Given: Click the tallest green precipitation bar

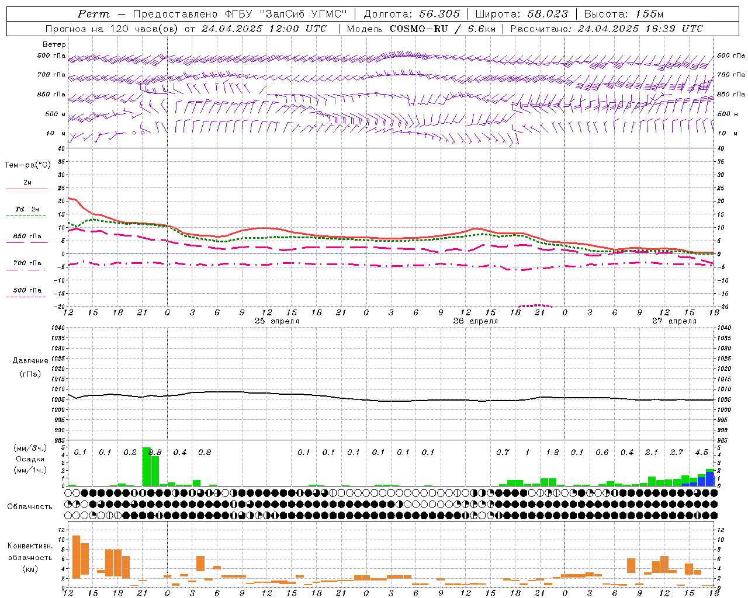Looking at the screenshot, I should click(x=147, y=467).
